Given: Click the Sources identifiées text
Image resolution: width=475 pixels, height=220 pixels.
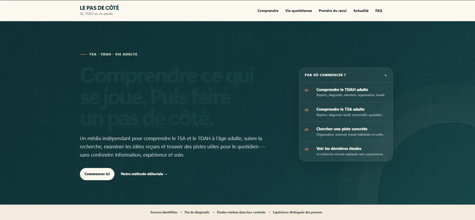Looking at the screenshot, I should (164, 212).
